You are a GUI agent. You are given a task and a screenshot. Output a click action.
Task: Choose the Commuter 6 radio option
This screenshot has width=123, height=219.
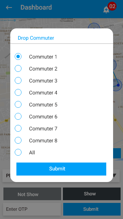click(x=18, y=116)
